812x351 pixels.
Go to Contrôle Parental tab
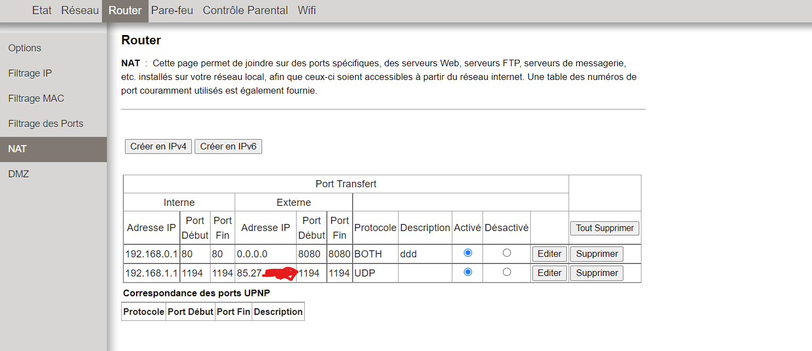point(245,10)
